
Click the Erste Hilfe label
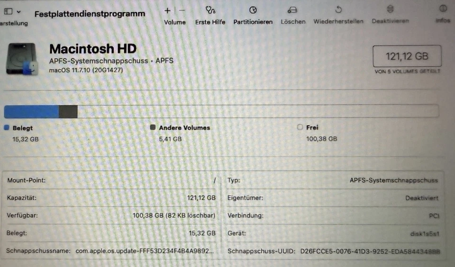(210, 22)
